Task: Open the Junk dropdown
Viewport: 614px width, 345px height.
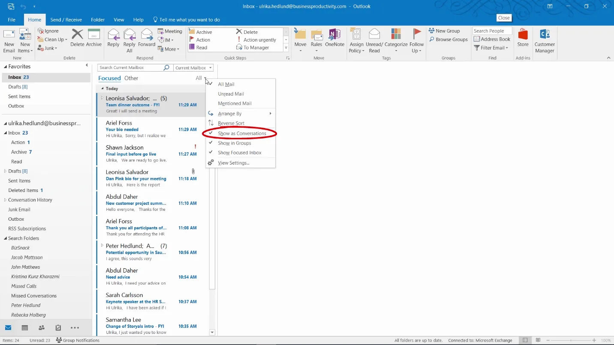Action: pos(48,48)
